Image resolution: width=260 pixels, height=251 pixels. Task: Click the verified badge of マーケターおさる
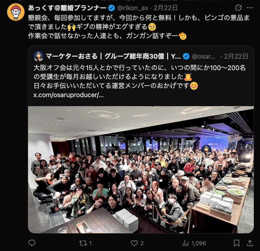[186, 56]
